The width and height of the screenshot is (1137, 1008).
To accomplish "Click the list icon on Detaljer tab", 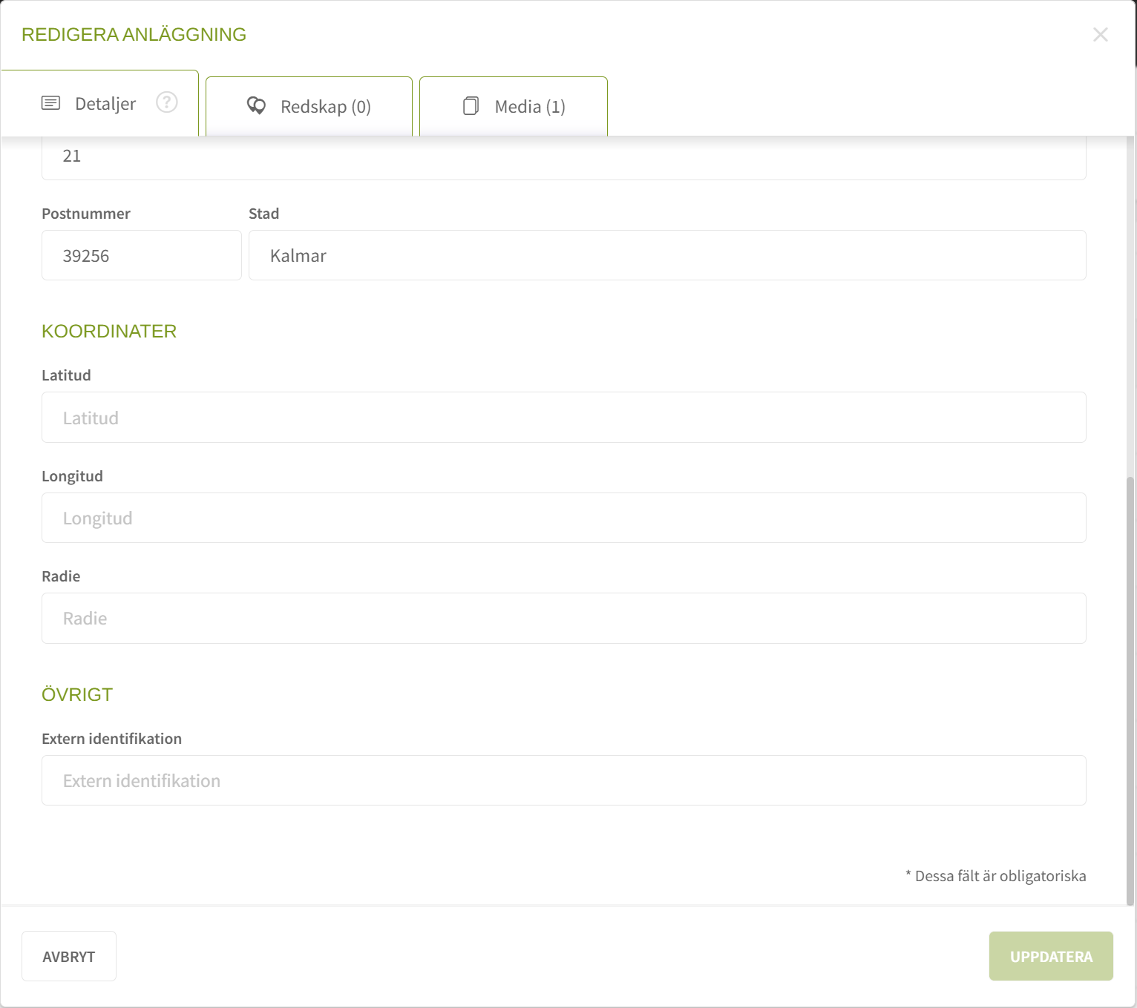I will click(50, 103).
